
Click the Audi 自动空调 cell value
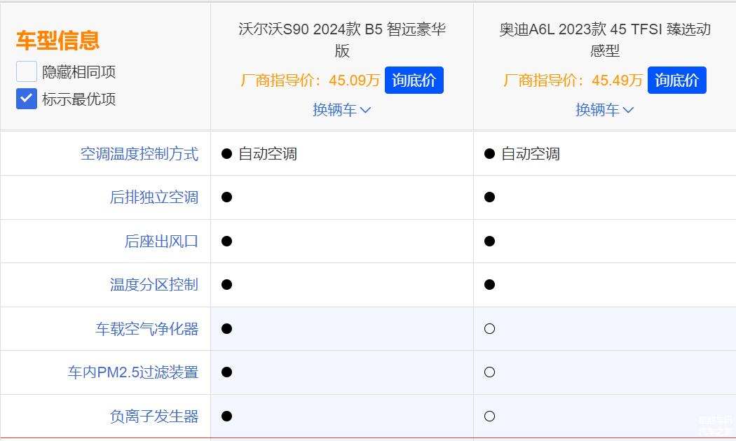pyautogui.click(x=530, y=154)
